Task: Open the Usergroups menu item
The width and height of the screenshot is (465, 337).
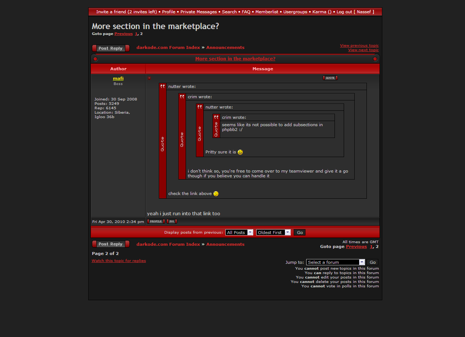Action: pyautogui.click(x=295, y=12)
